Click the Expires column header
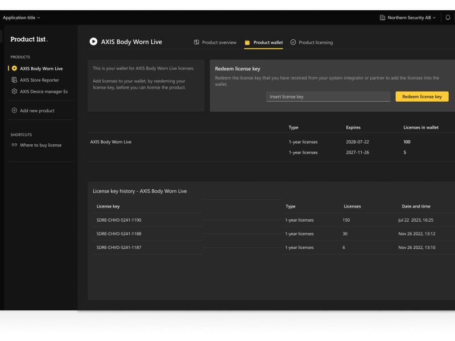455x341 pixels. [x=353, y=127]
